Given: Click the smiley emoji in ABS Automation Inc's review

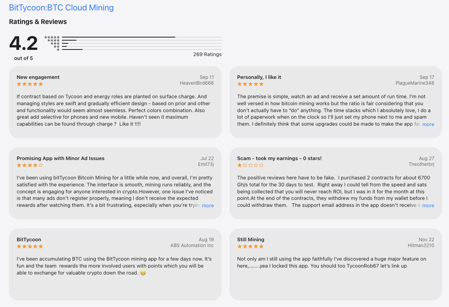Looking at the screenshot, I should click(143, 272).
